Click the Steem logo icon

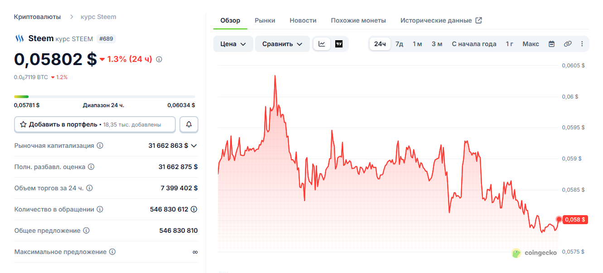pyautogui.click(x=19, y=39)
